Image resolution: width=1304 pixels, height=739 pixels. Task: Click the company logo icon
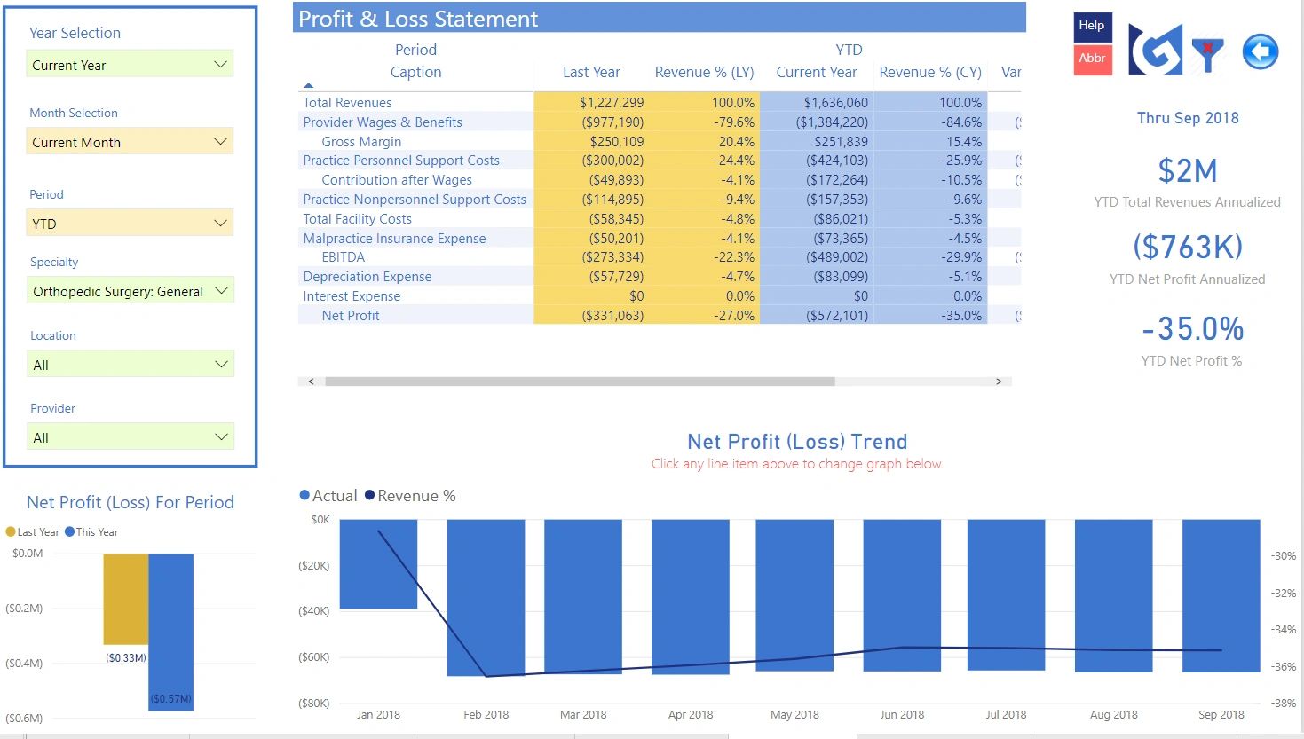coord(1155,50)
